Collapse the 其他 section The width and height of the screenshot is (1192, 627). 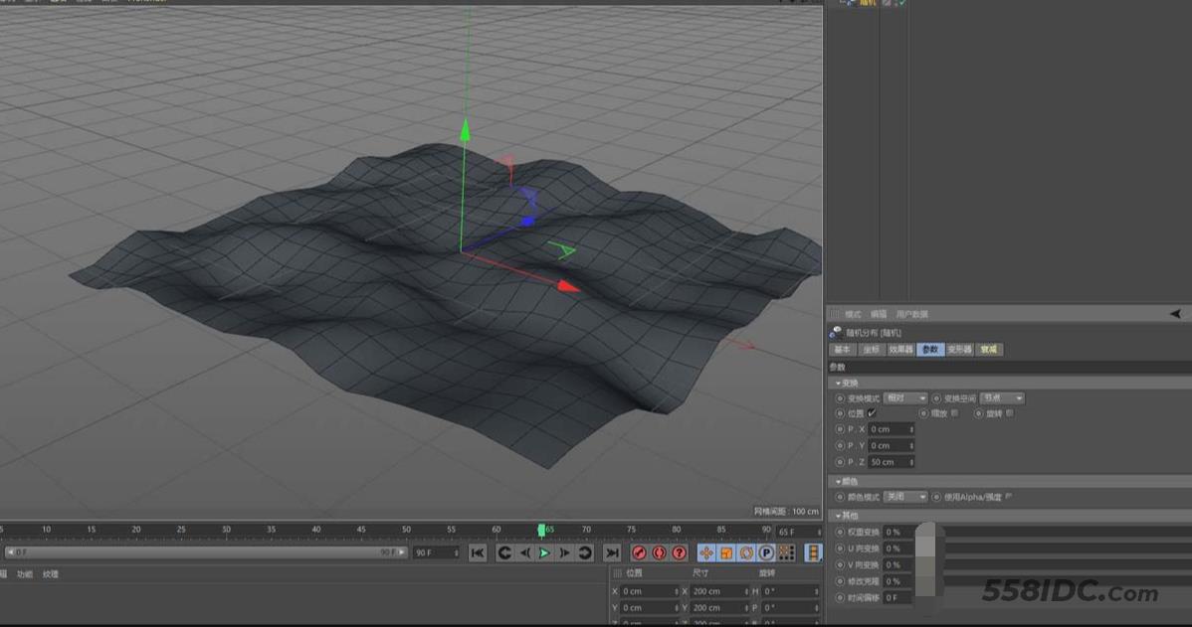click(838, 516)
